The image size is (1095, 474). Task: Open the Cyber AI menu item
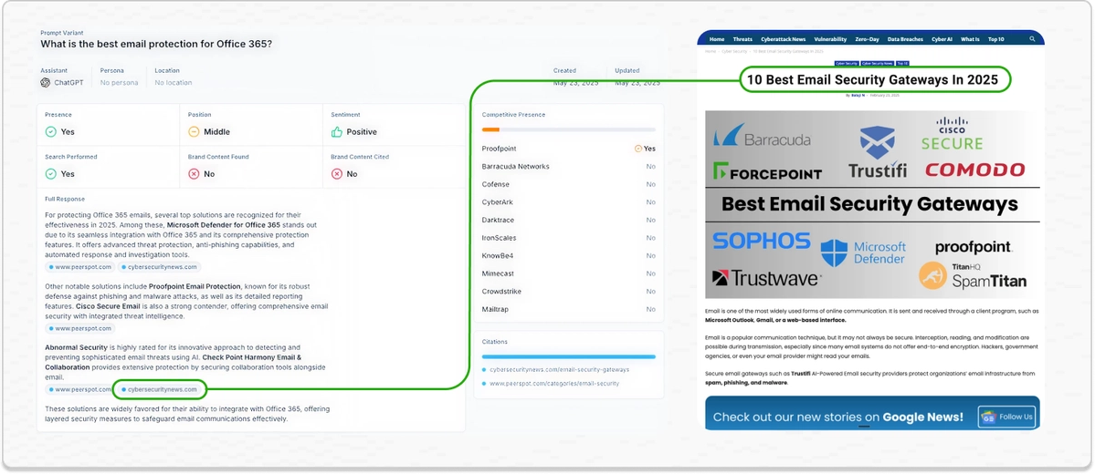pyautogui.click(x=942, y=40)
